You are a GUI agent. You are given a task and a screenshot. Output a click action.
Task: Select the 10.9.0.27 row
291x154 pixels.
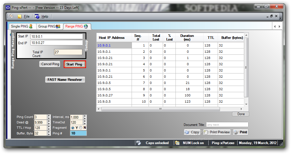[170, 95]
